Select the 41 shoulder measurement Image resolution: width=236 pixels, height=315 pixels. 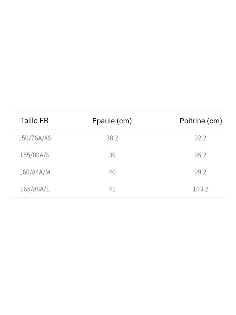(x=112, y=189)
